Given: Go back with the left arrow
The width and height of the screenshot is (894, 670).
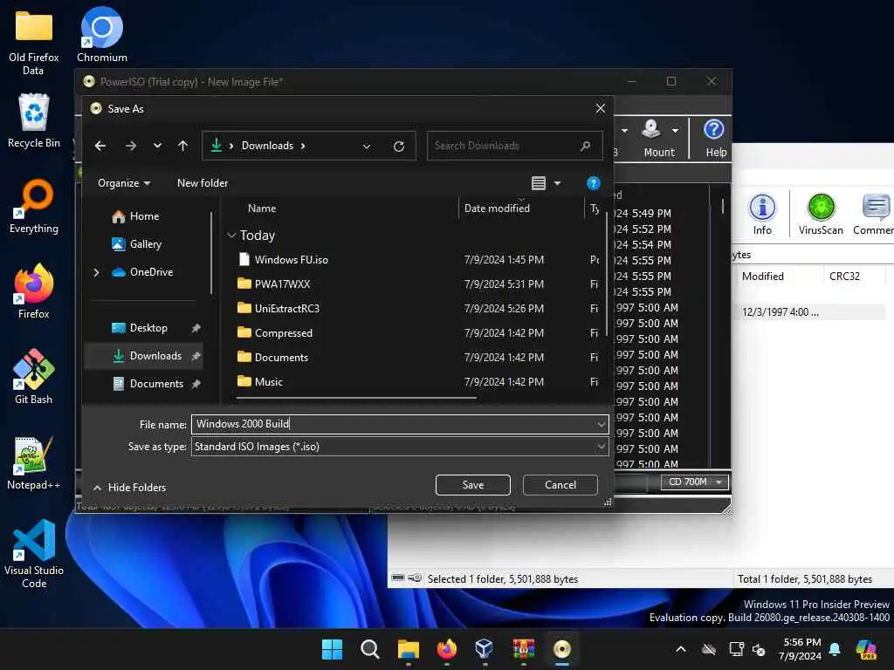Looking at the screenshot, I should tap(100, 146).
